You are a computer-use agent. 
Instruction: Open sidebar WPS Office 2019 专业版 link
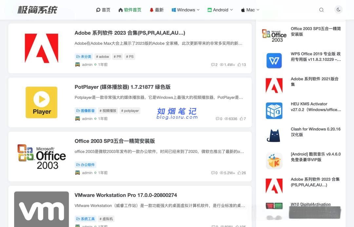[x=316, y=57]
